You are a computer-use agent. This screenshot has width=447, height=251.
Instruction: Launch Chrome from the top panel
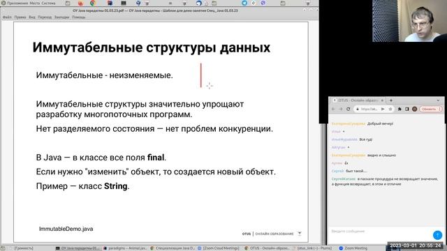click(93, 3)
